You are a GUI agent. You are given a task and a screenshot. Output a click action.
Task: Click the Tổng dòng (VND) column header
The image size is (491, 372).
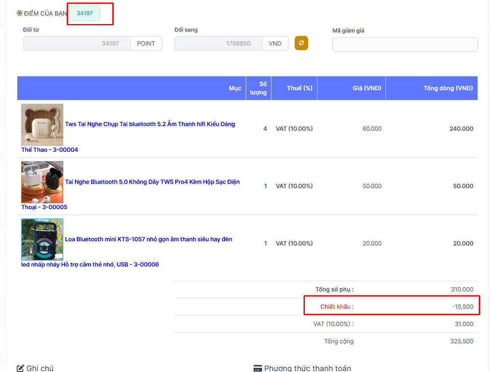pyautogui.click(x=448, y=88)
